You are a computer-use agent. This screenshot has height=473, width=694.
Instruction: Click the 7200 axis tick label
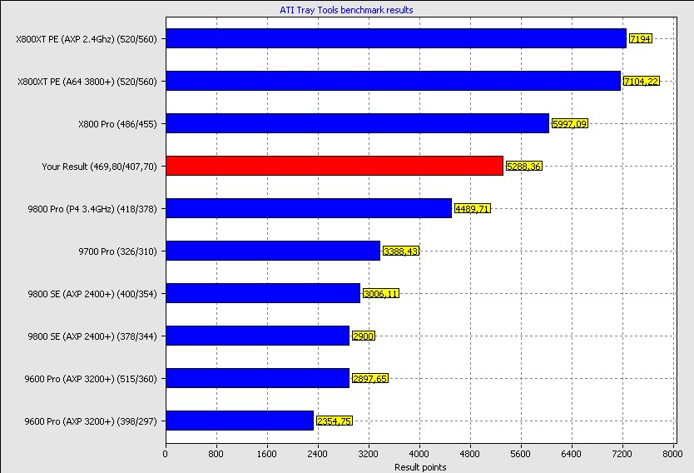pyautogui.click(x=622, y=454)
